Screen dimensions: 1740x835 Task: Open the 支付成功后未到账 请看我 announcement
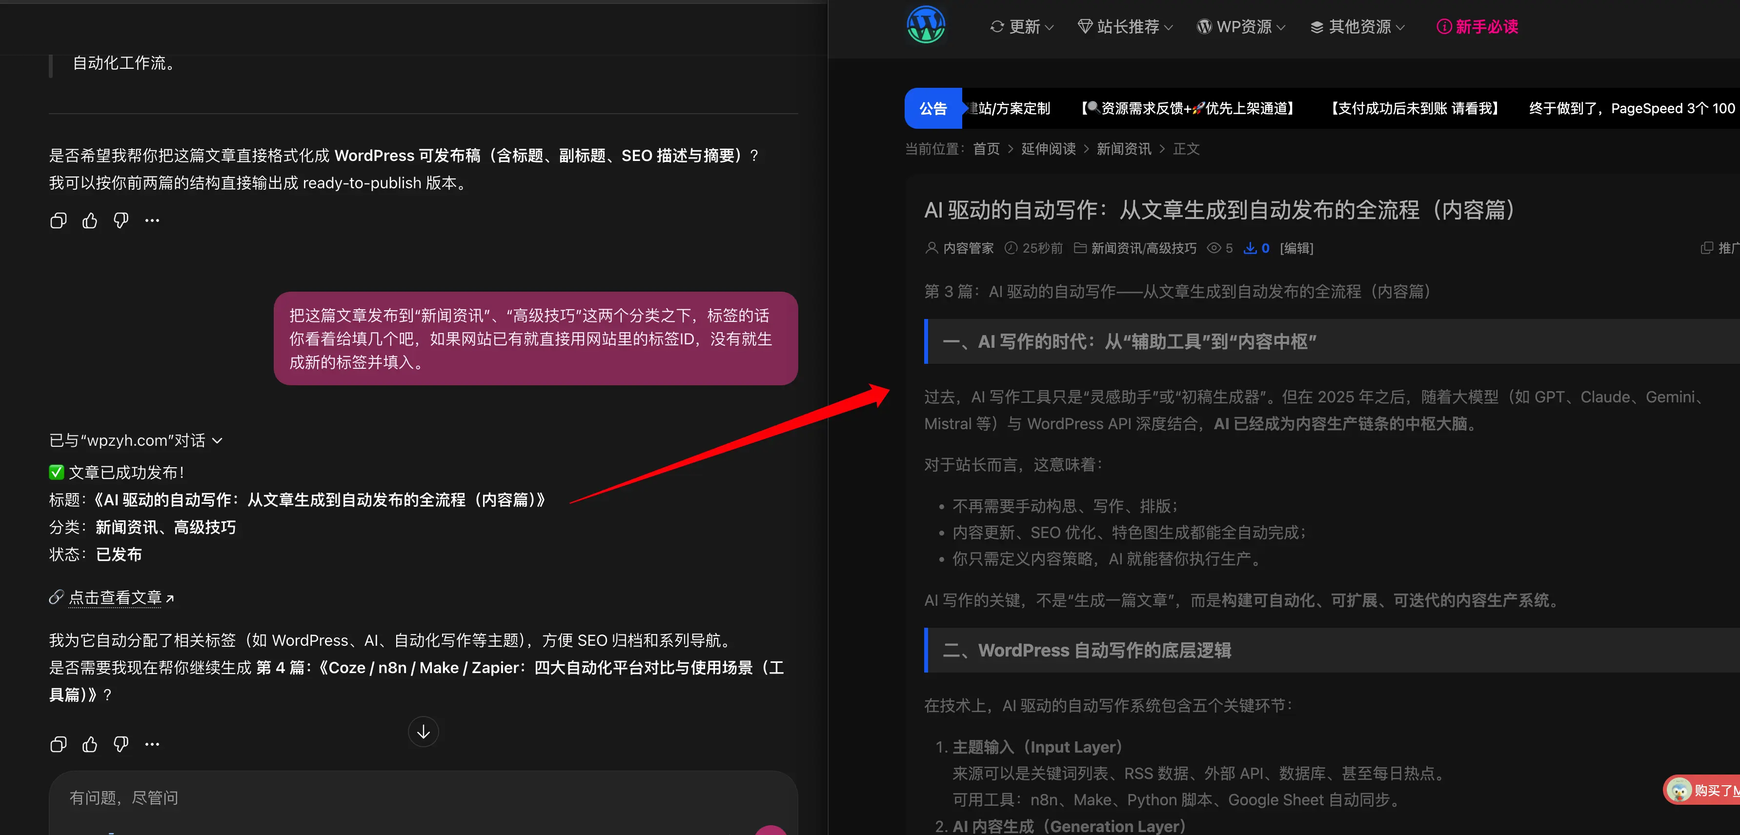1415,109
